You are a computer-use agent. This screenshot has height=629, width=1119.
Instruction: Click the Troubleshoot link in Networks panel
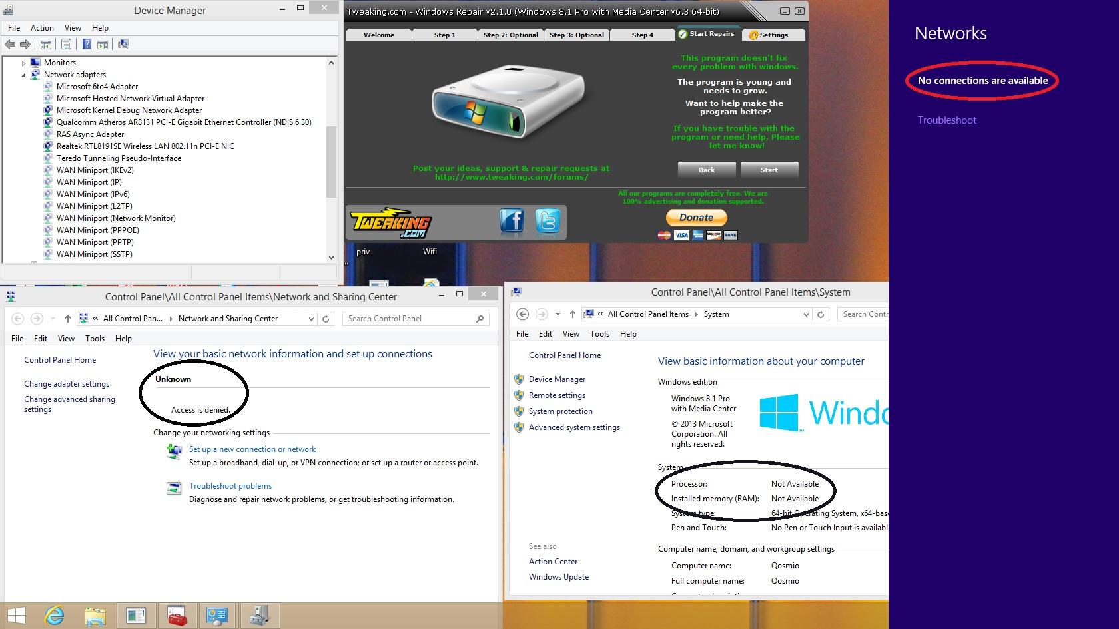pos(946,120)
